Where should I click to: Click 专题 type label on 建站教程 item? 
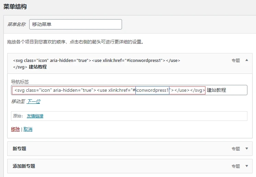(235, 60)
